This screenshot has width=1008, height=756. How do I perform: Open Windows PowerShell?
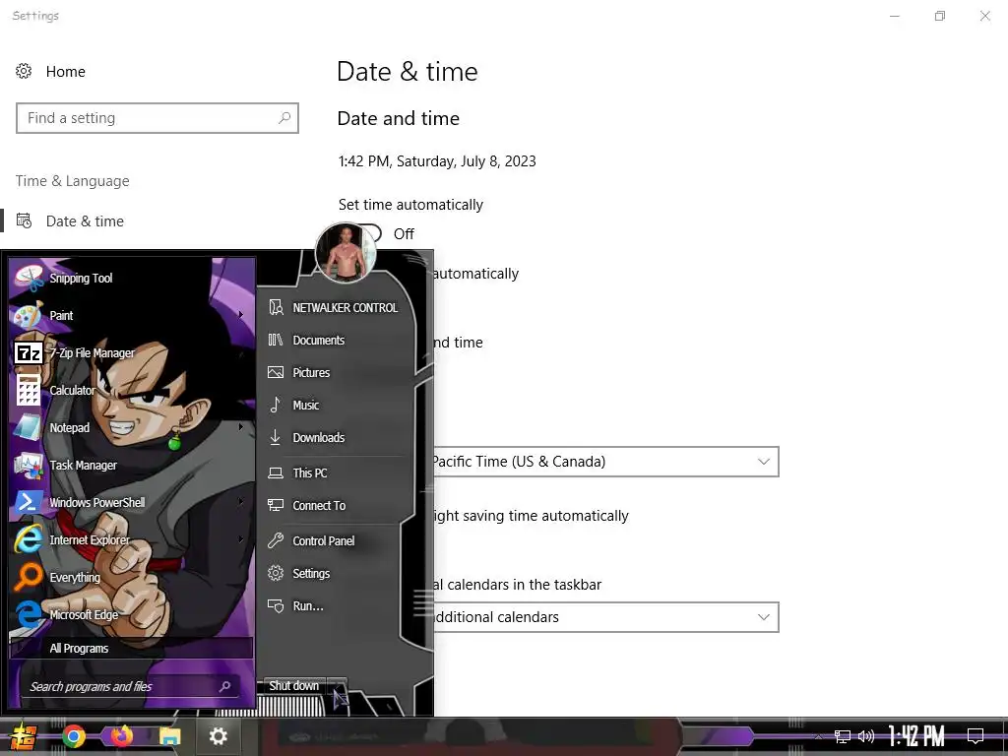132,502
